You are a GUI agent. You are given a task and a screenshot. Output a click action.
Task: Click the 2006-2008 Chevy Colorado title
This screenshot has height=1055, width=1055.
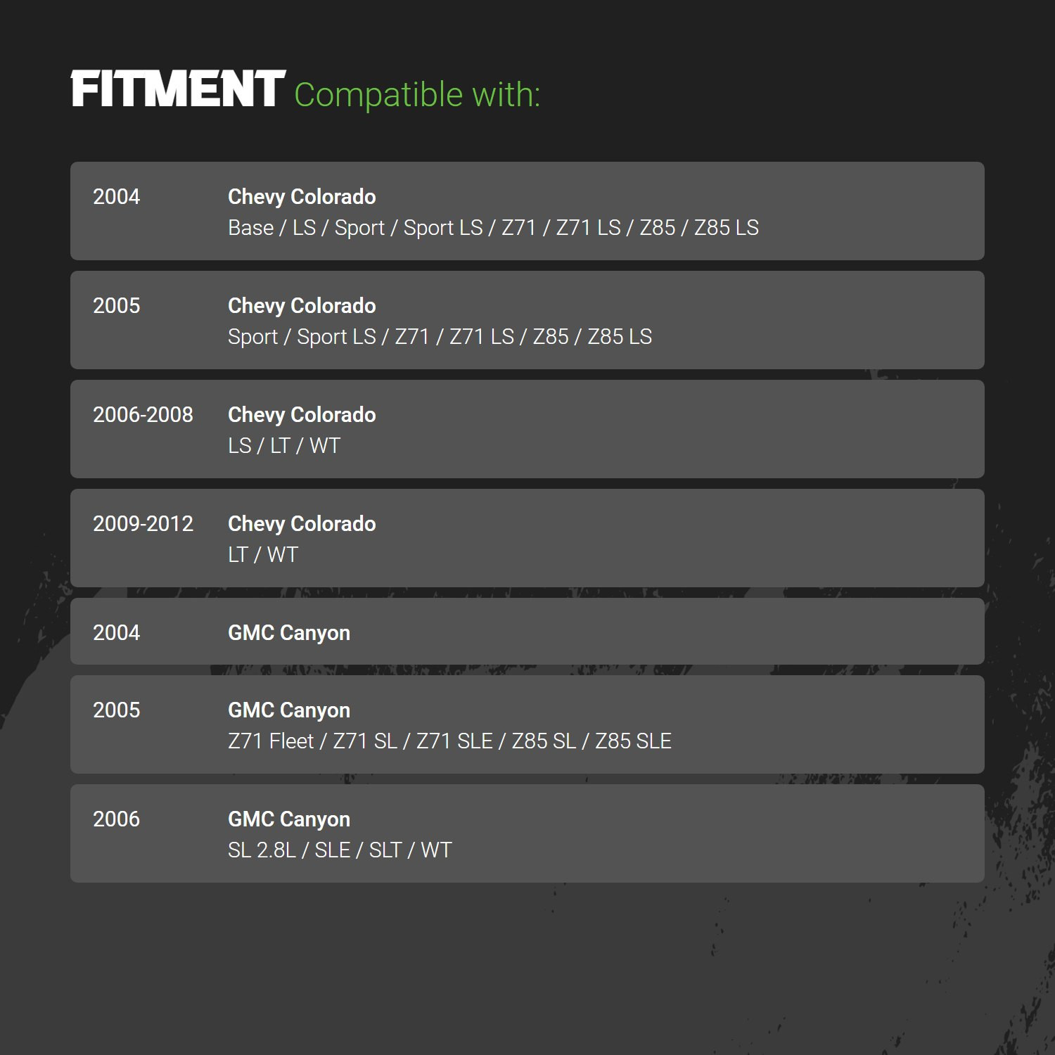(302, 415)
